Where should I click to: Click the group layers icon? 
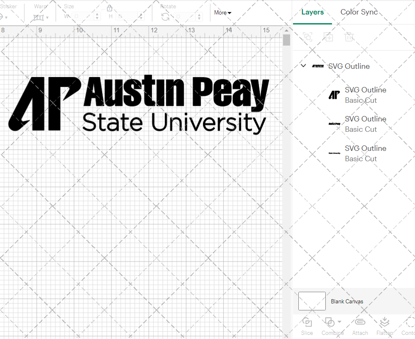click(308, 37)
